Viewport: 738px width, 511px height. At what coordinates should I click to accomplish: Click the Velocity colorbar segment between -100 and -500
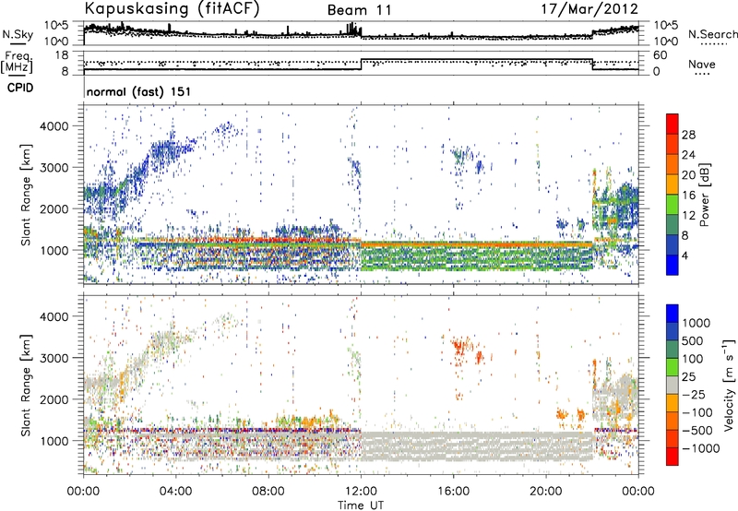tap(673, 421)
